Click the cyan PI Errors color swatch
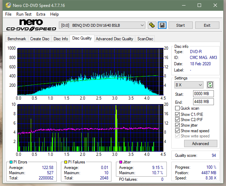The image size is (226, 186). click(x=11, y=162)
